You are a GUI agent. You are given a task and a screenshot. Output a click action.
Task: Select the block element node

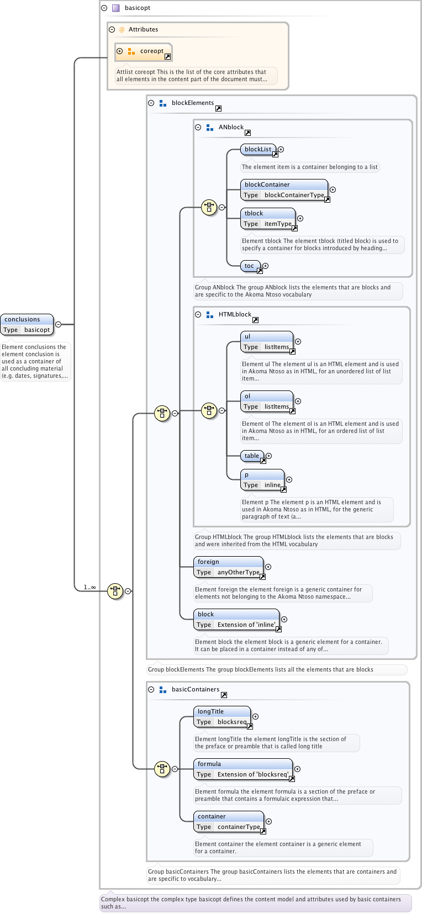coord(236,619)
